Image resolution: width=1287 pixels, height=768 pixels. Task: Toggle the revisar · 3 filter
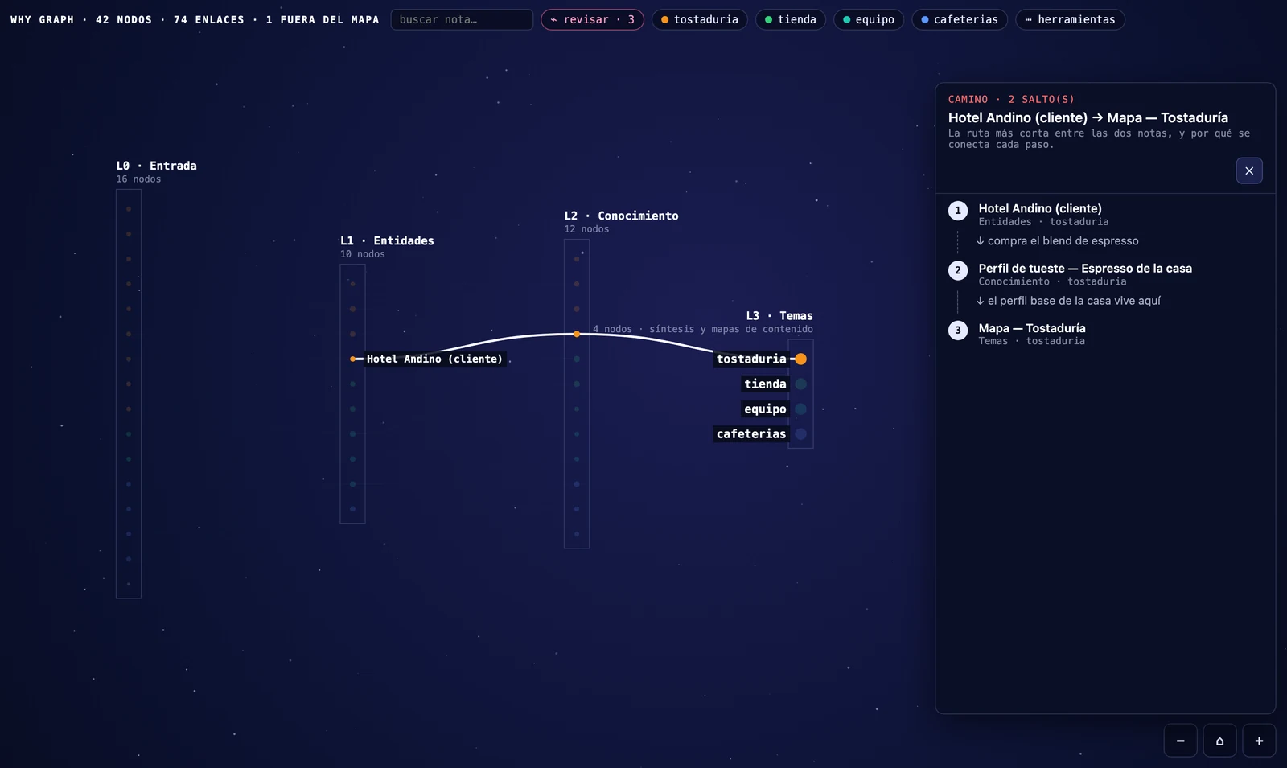[x=592, y=19]
